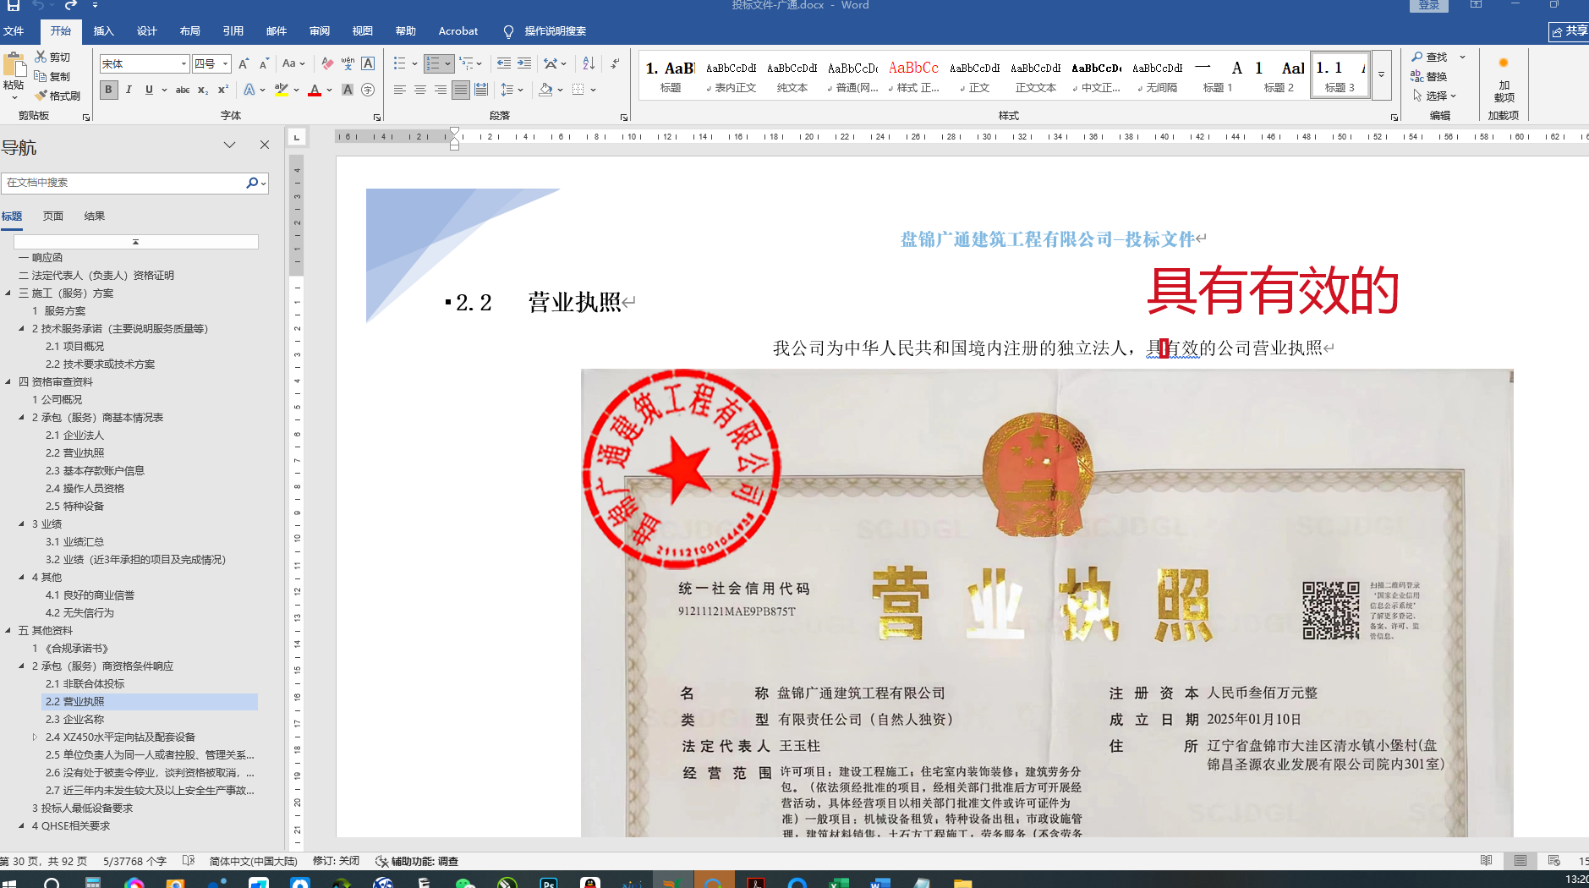Apply strikethrough formatting
The height and width of the screenshot is (888, 1589).
point(183,90)
